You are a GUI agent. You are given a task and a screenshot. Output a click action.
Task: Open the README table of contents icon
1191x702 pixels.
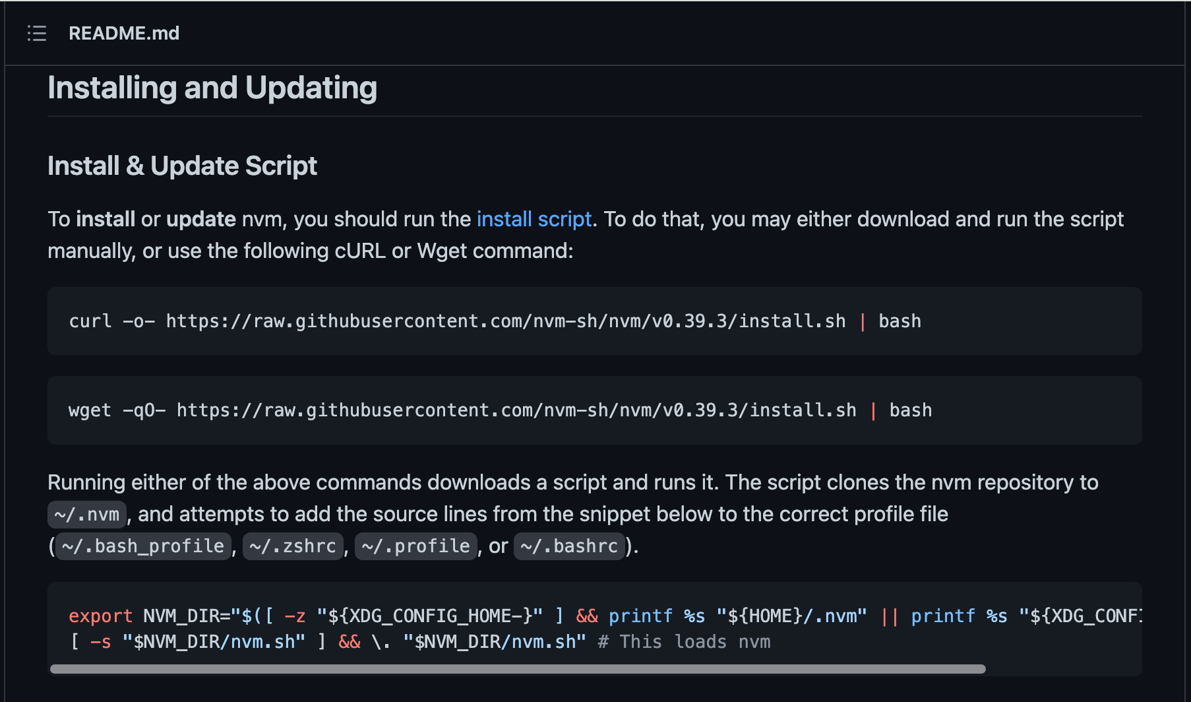coord(37,33)
